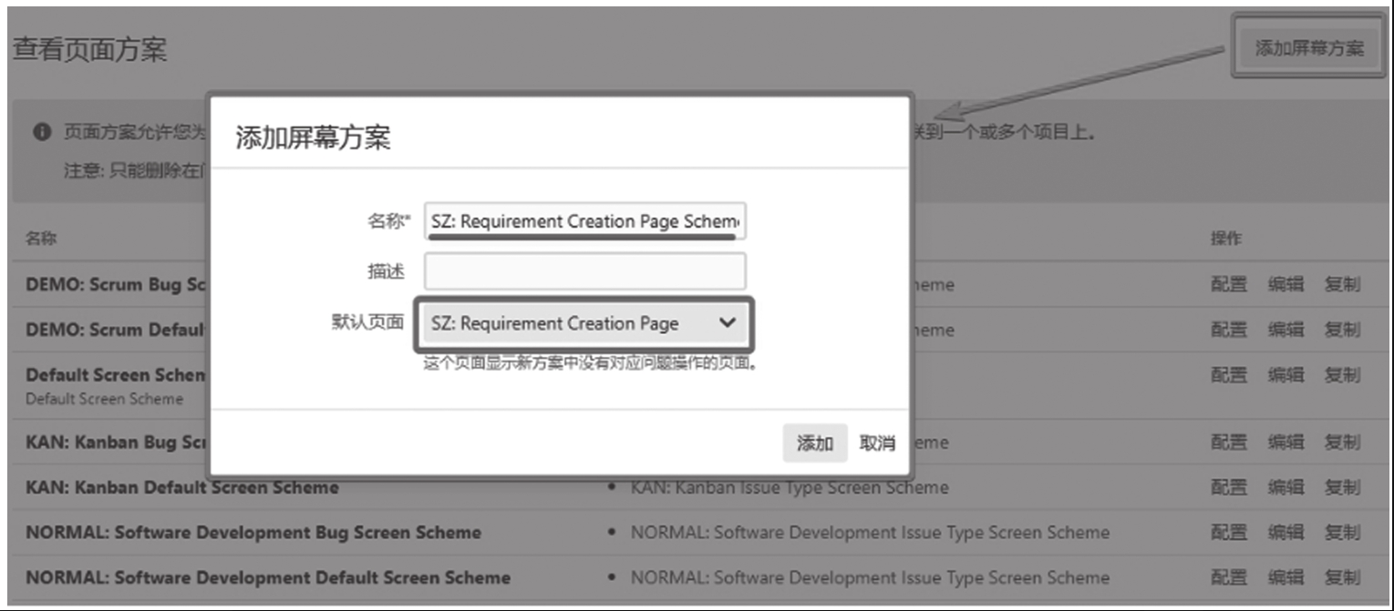Click 编辑 for NORMAL: Software Development Default row
Image resolution: width=1394 pixels, height=611 pixels.
click(x=1286, y=577)
